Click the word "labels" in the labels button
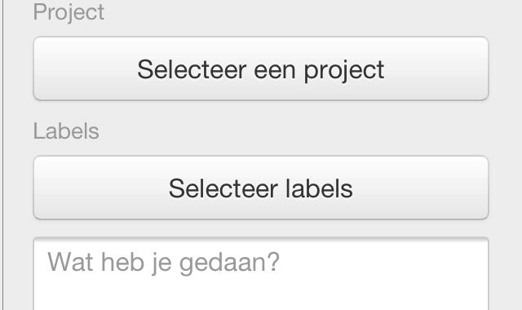Screen dimensions: 522x310 coord(319,188)
